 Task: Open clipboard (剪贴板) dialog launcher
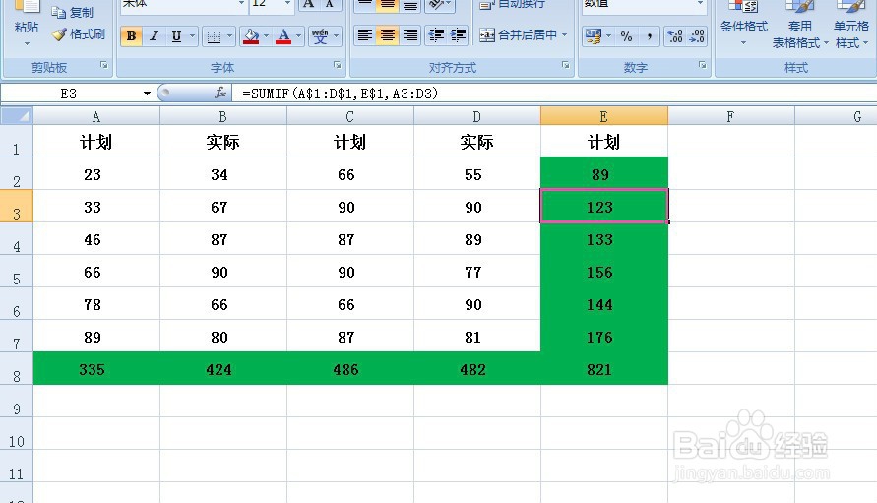click(104, 66)
